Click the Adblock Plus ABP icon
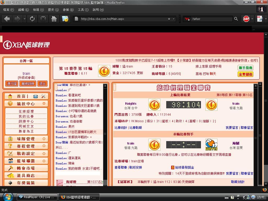268x201 pixels. [246, 19]
